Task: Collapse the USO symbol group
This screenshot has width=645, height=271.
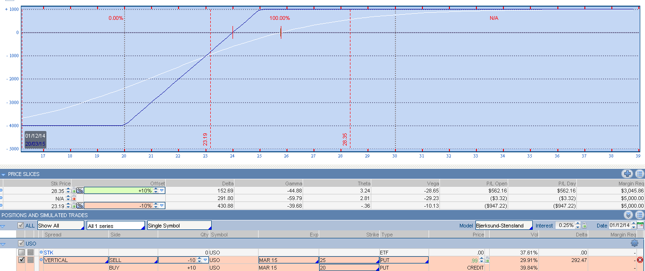Action: (x=3, y=244)
